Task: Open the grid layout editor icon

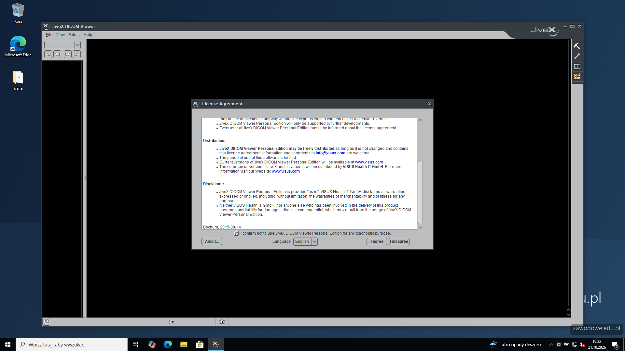Action: point(577,76)
